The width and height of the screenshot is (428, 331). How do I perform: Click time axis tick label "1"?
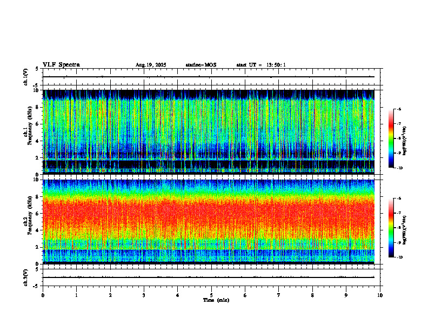pos(76,295)
